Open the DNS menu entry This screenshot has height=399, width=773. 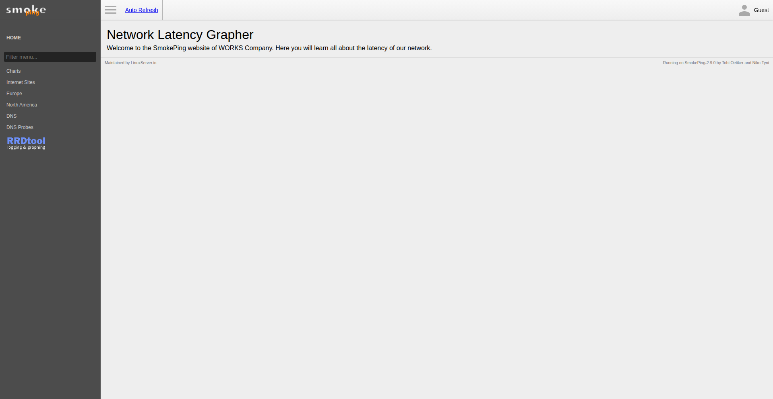tap(12, 116)
